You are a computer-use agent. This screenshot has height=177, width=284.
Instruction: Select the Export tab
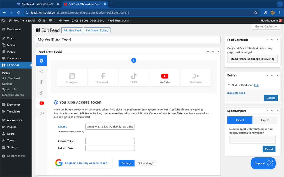240,120
